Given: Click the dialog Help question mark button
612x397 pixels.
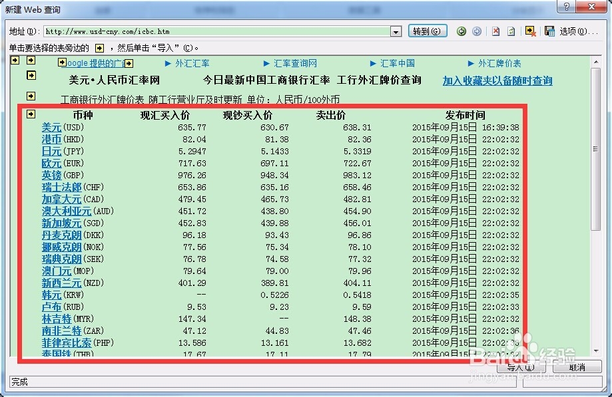Looking at the screenshot, I should pos(566,6).
